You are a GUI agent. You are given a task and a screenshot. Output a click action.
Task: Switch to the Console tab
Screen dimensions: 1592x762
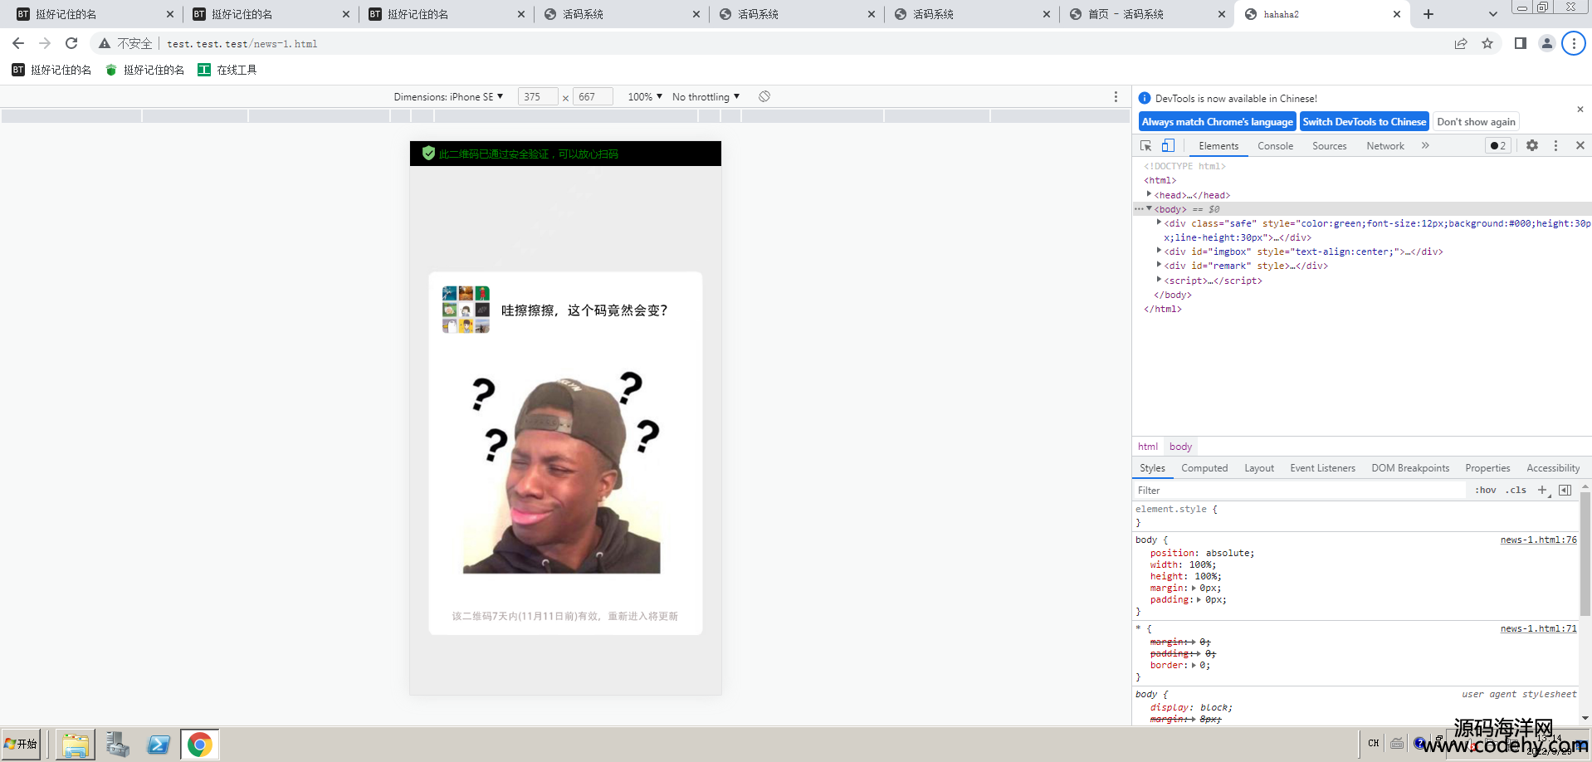pos(1275,146)
